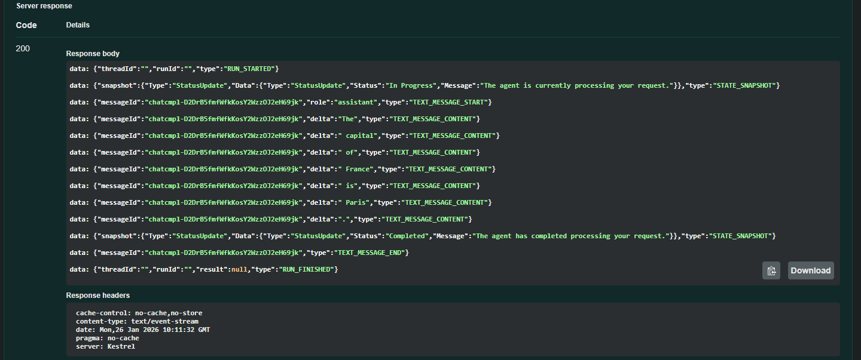Click the line with delta " France"

[282, 169]
